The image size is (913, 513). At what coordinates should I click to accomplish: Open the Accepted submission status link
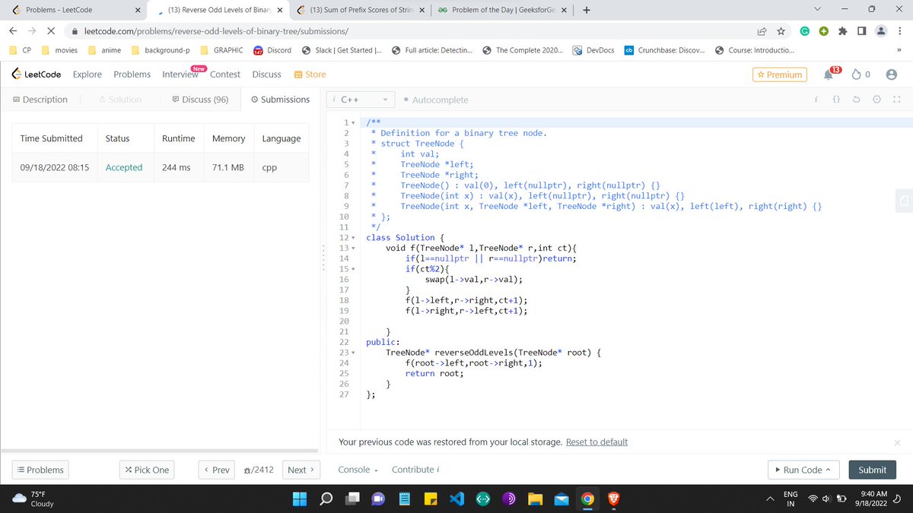tap(124, 167)
